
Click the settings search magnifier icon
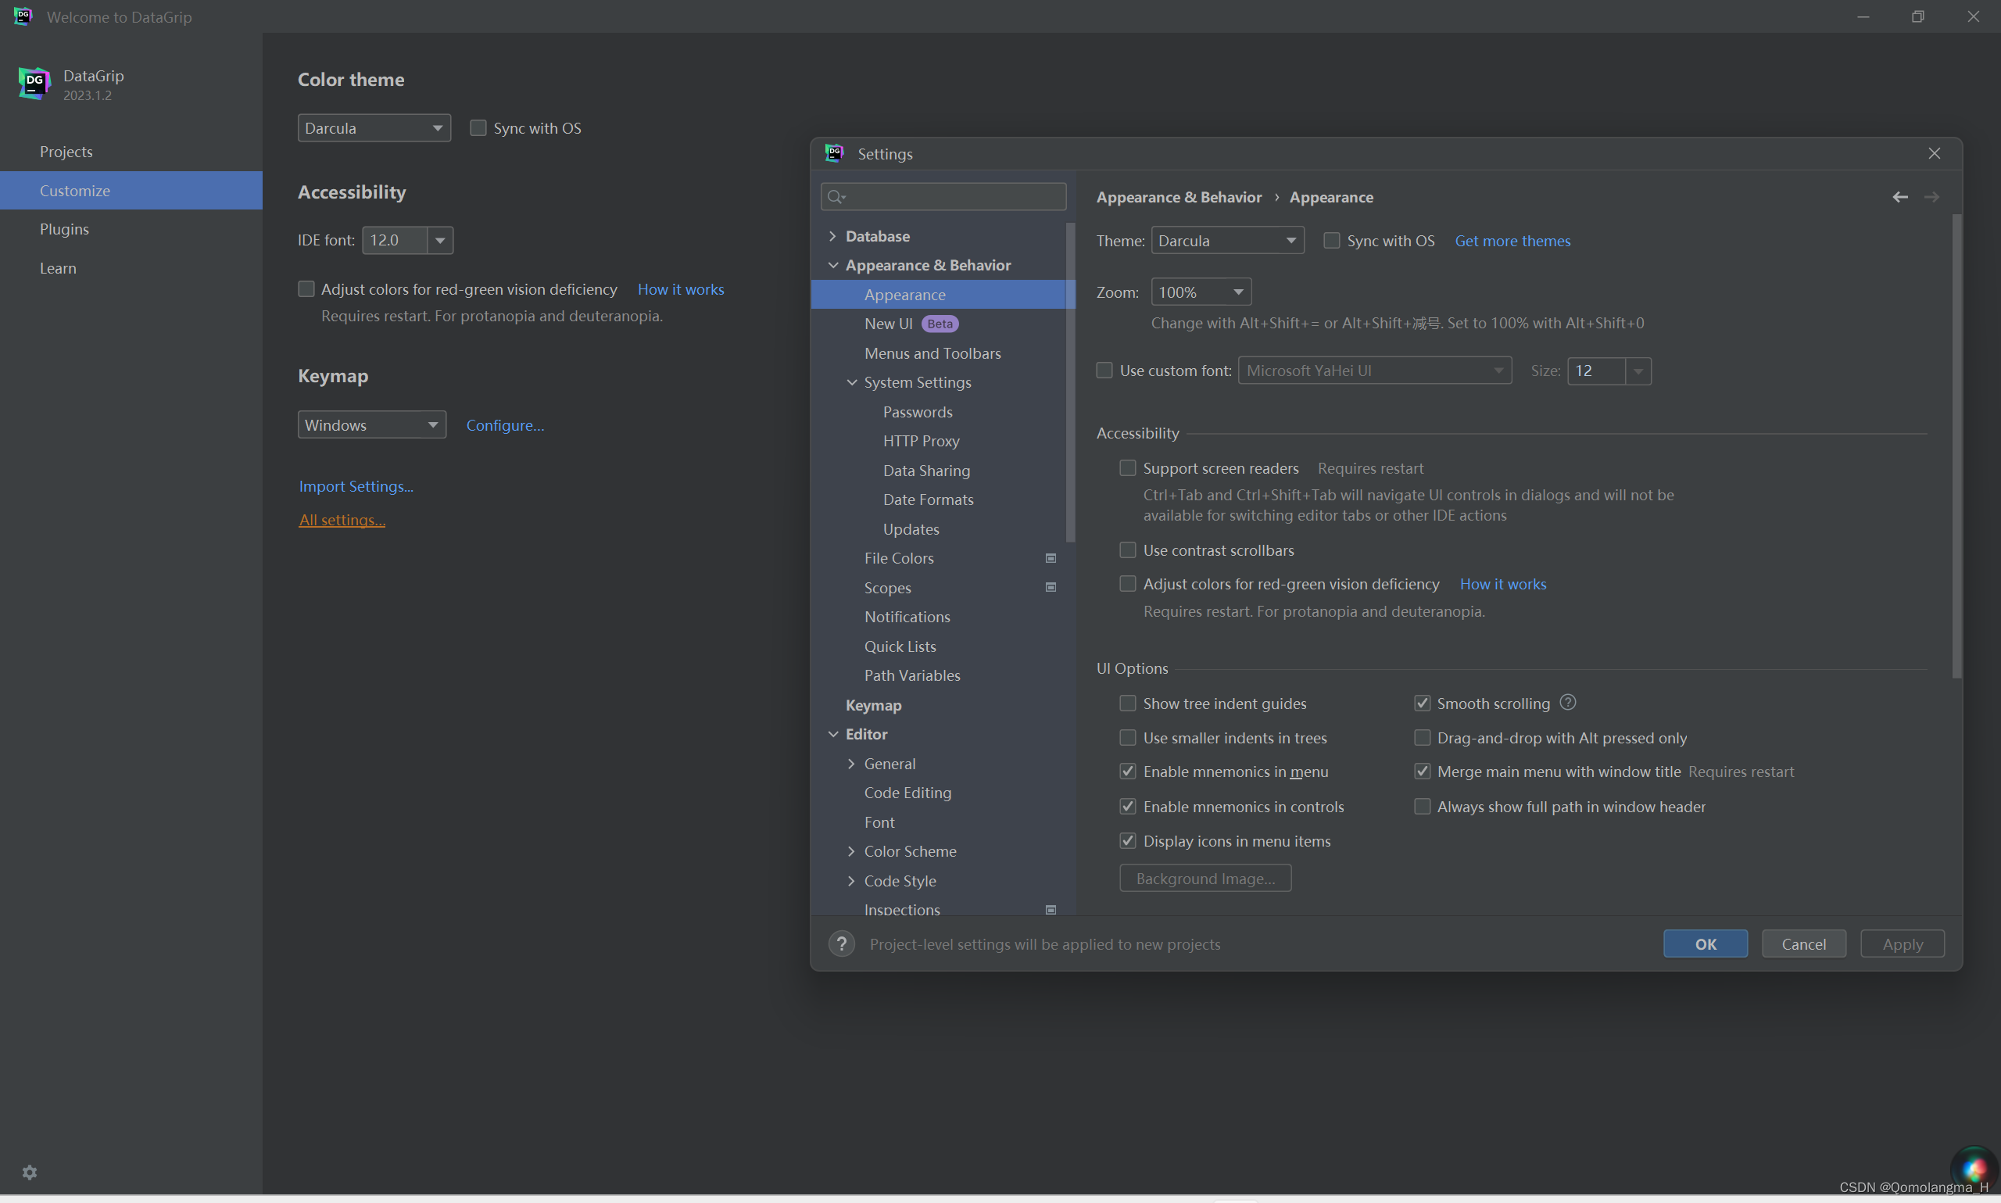click(836, 196)
